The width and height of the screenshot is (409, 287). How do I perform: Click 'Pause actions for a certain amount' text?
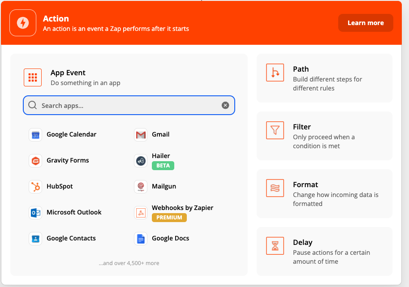[x=331, y=257]
